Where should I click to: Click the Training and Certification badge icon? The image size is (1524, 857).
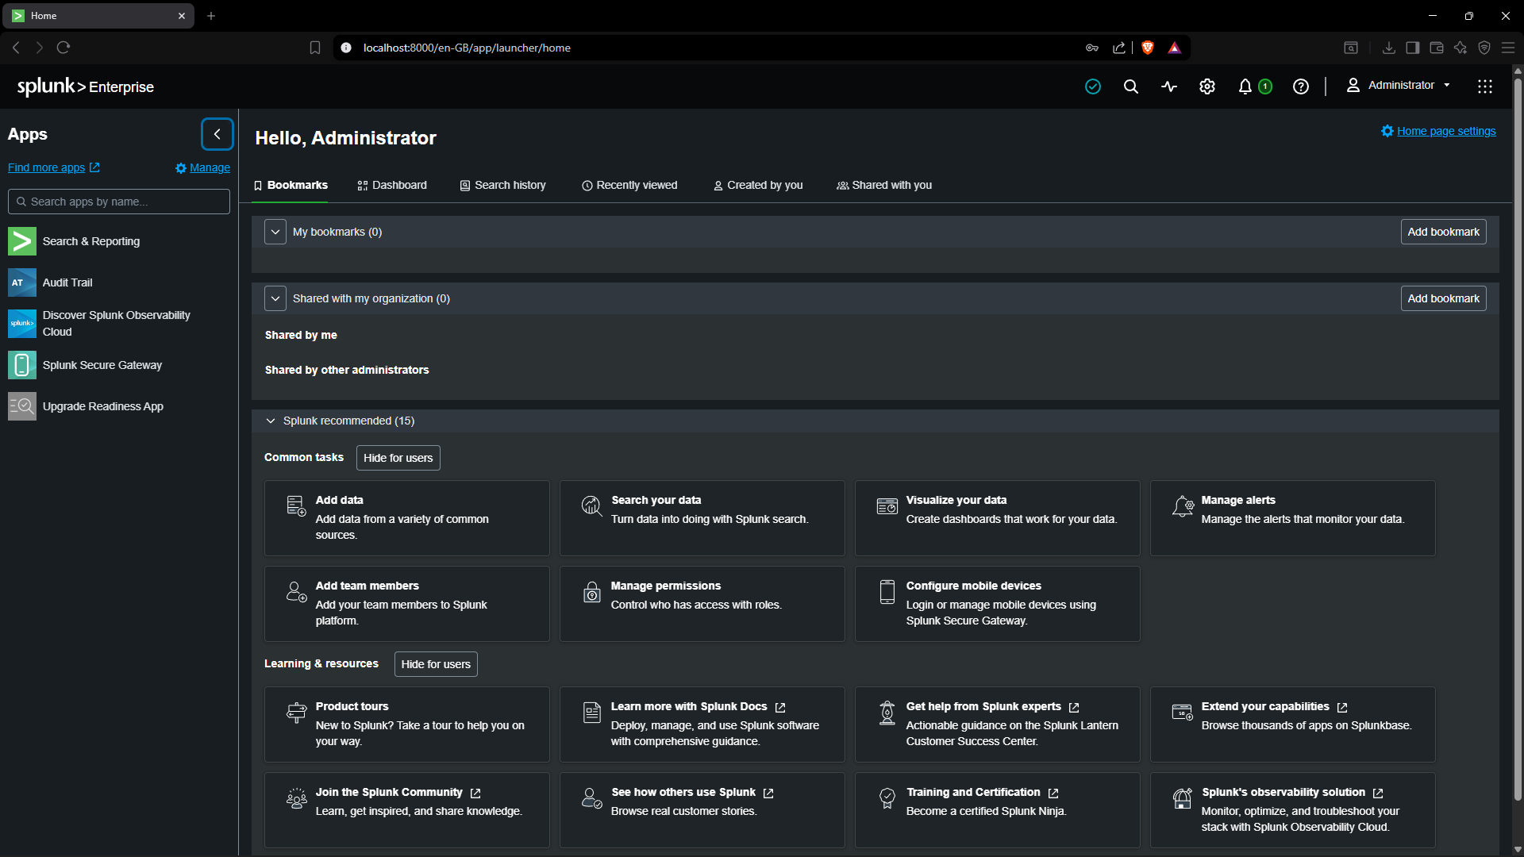[887, 798]
